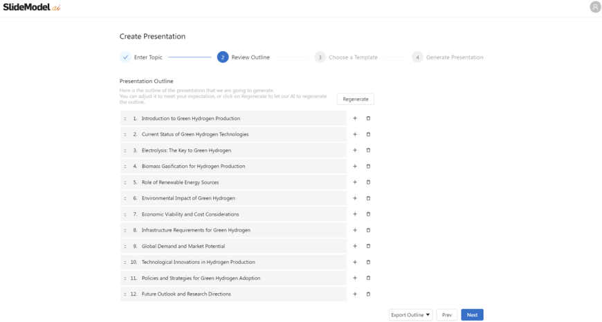Delete Current Status of Green Hydrogen Technologies row

pyautogui.click(x=368, y=135)
